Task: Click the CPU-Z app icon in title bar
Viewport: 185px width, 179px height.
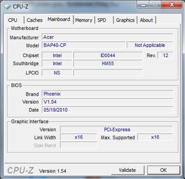Action: [x=7, y=7]
